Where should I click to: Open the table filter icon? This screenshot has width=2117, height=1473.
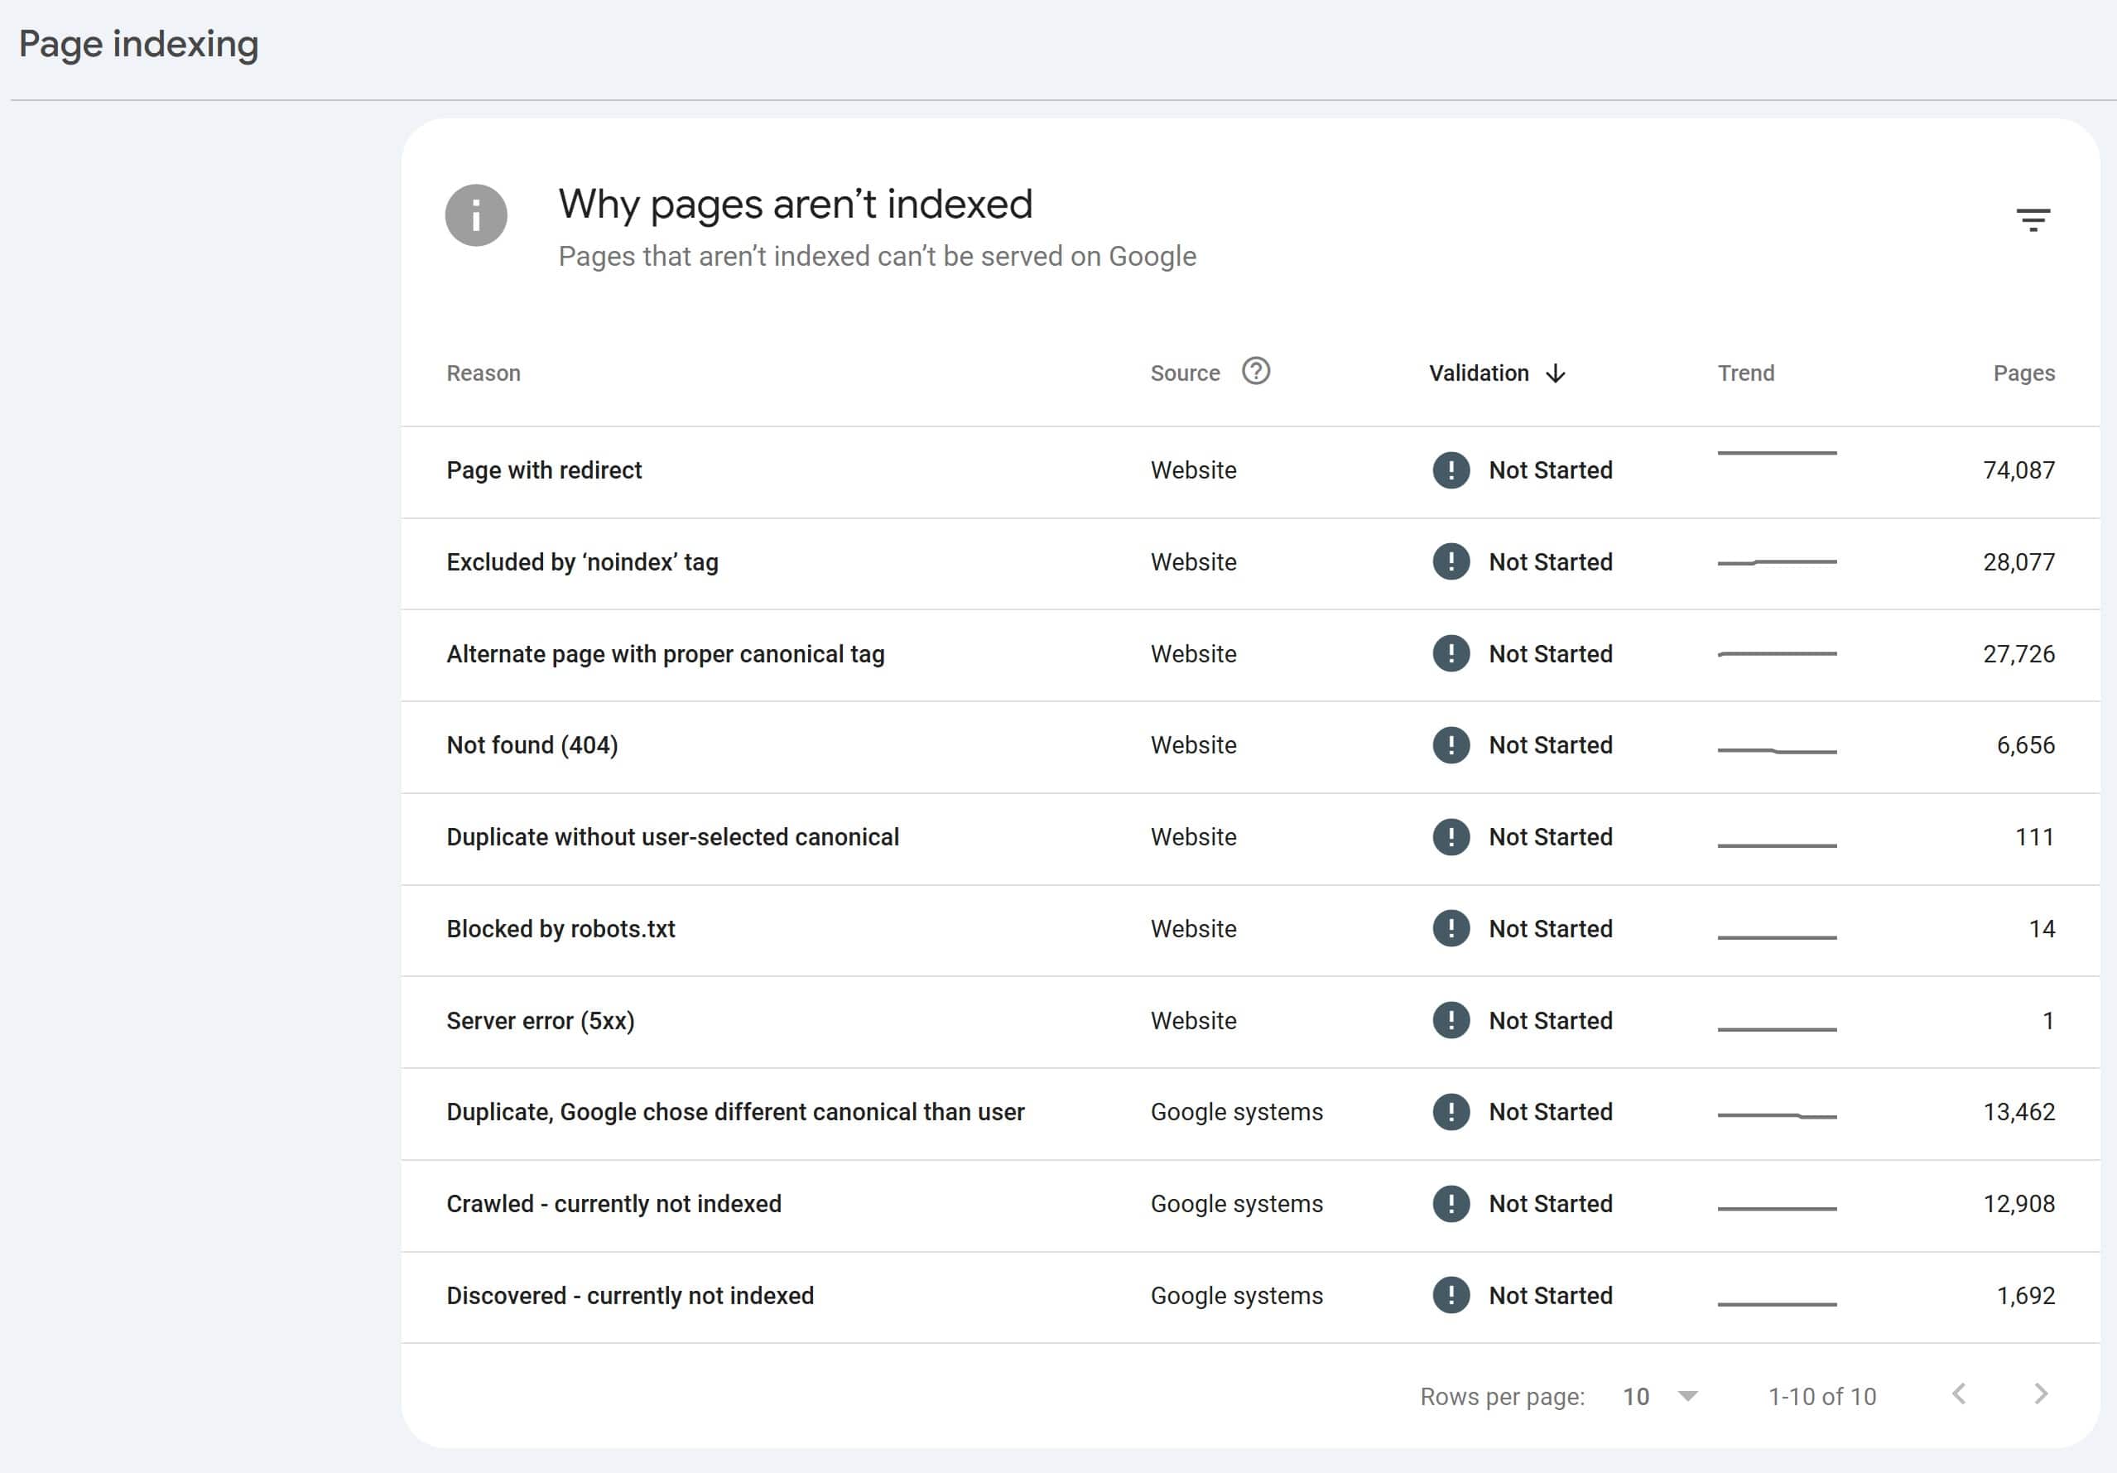tap(2033, 219)
